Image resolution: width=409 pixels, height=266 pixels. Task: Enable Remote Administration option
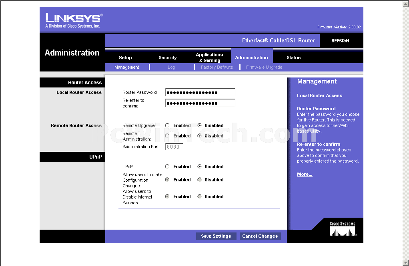(x=167, y=136)
